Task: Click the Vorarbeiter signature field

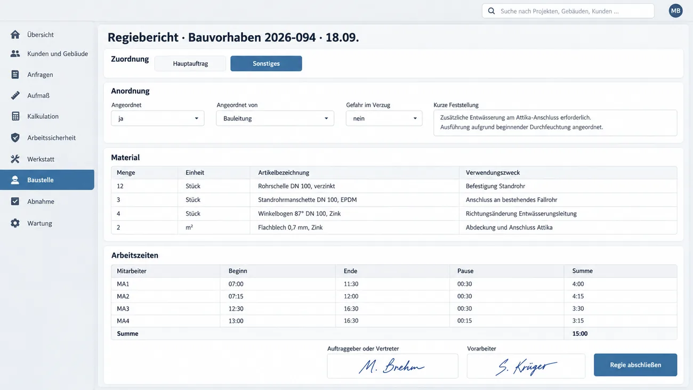Action: (526, 366)
